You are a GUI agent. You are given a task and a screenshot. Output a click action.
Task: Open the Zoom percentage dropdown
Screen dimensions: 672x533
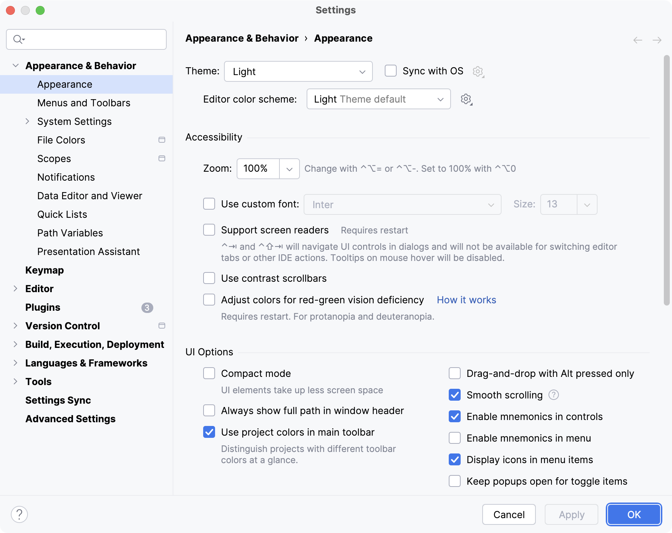[289, 168]
